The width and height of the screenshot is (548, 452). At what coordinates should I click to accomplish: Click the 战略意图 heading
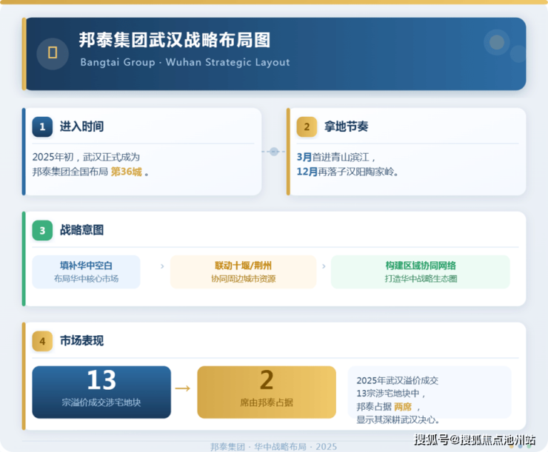point(81,230)
